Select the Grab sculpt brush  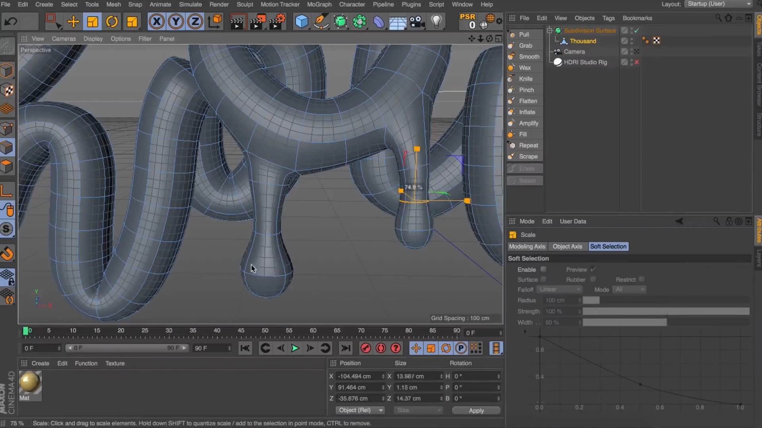(x=525, y=46)
